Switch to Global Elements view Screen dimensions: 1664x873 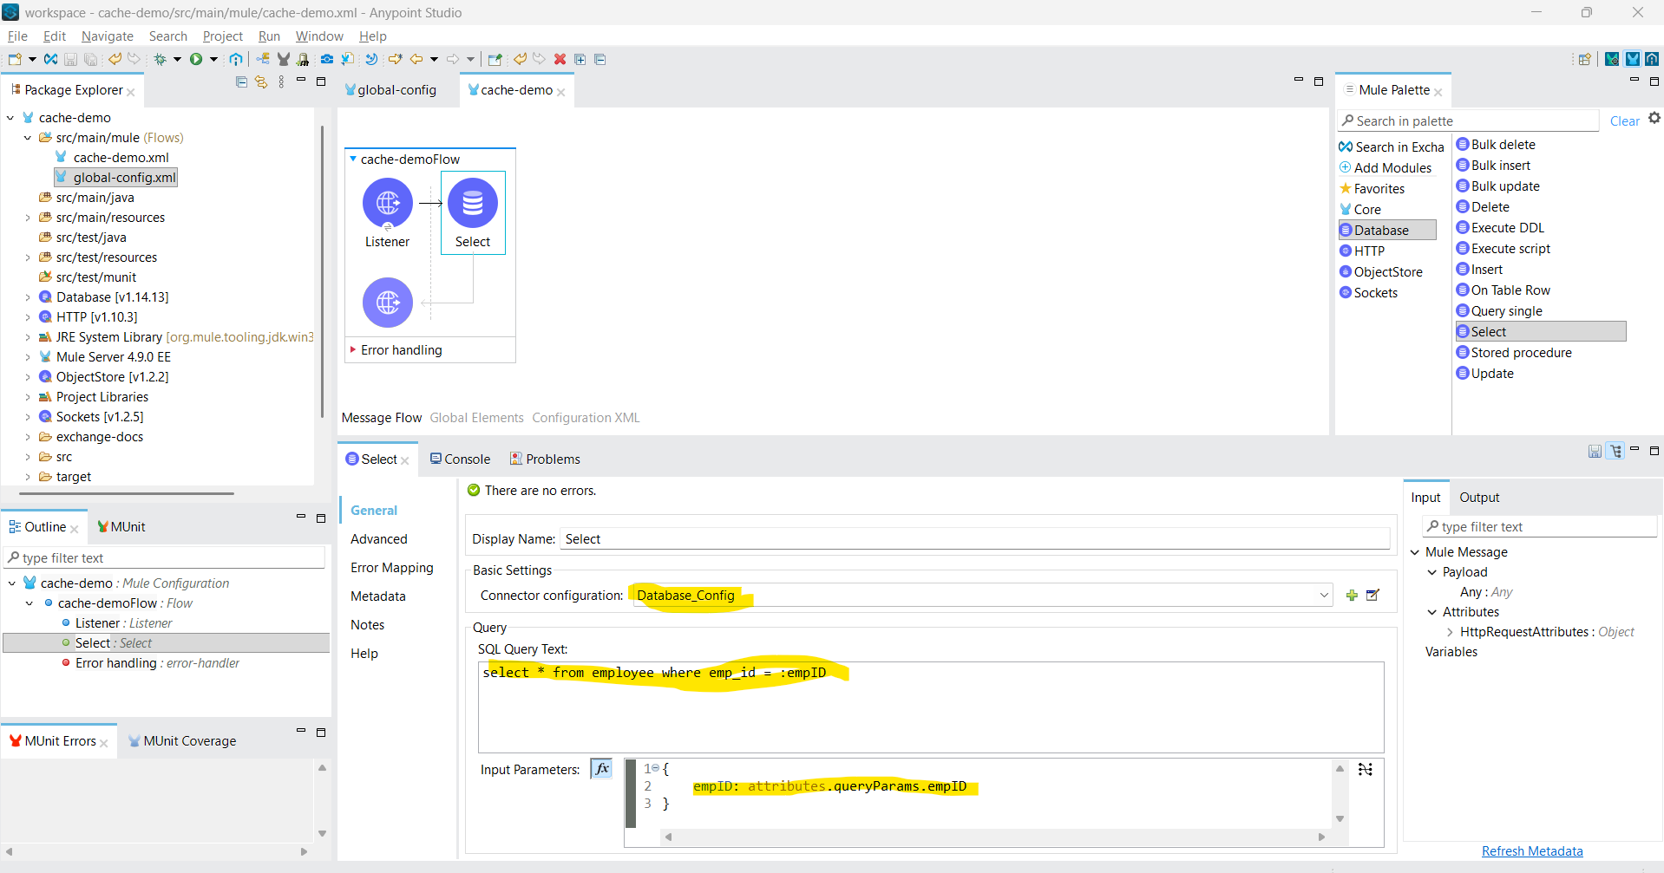click(476, 418)
